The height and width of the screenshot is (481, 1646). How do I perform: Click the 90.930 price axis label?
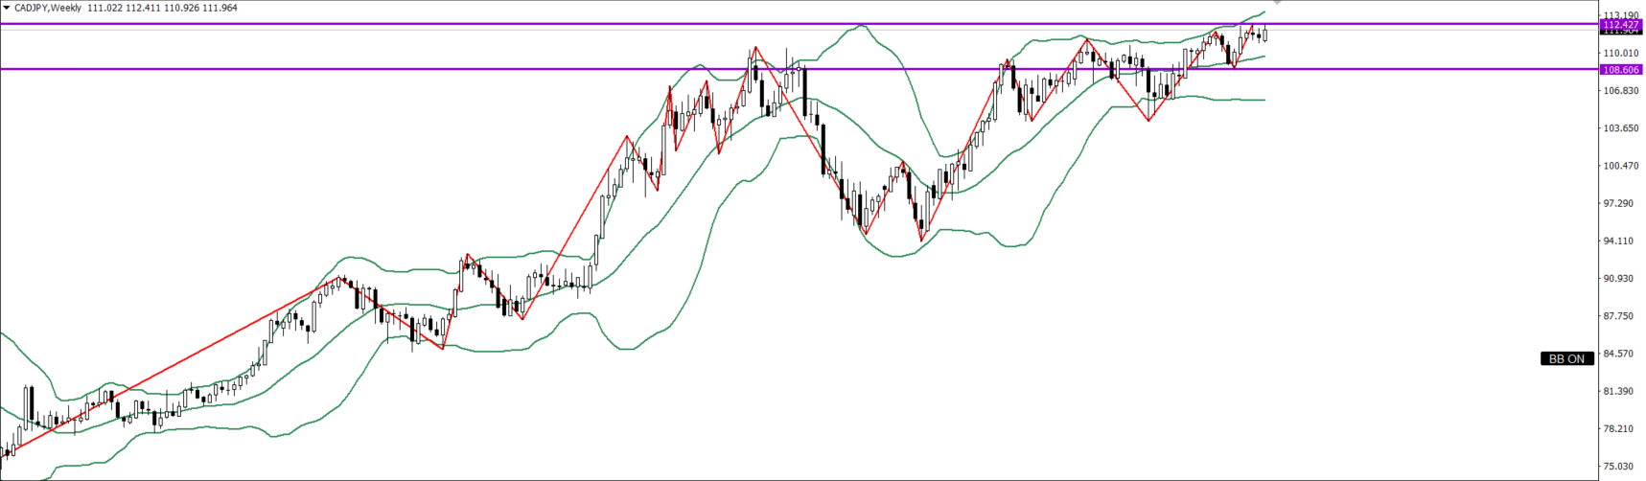pos(1618,279)
